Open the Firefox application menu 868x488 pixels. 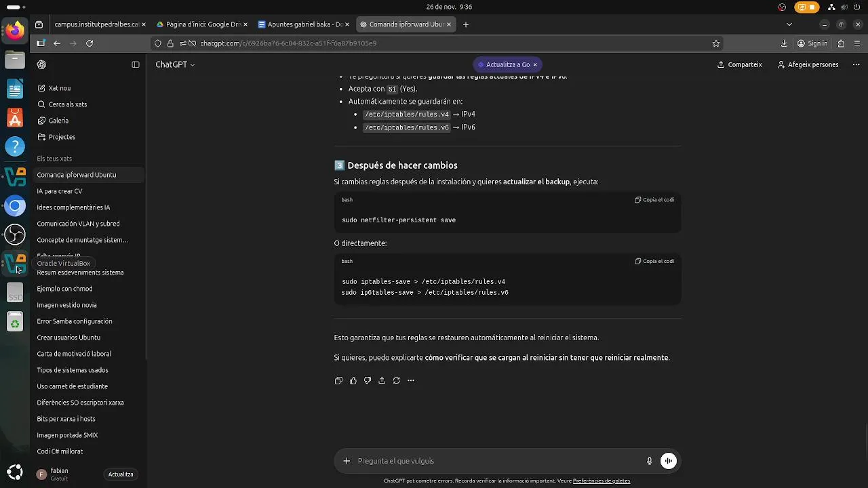pyautogui.click(x=856, y=43)
